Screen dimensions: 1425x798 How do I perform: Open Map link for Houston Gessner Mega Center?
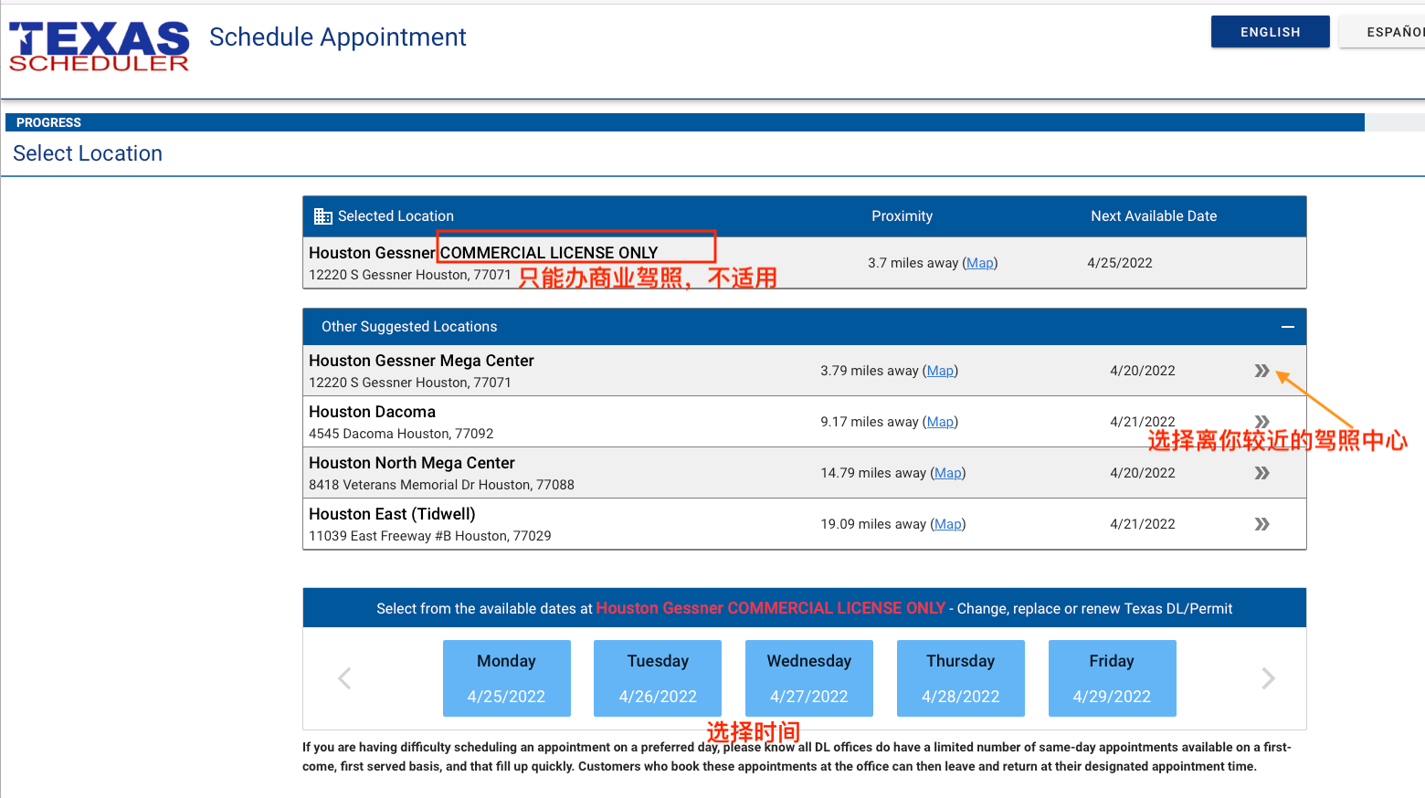pyautogui.click(x=940, y=371)
